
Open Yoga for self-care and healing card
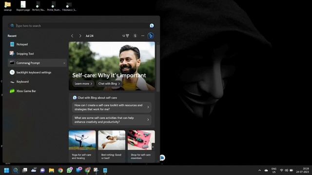[82, 146]
